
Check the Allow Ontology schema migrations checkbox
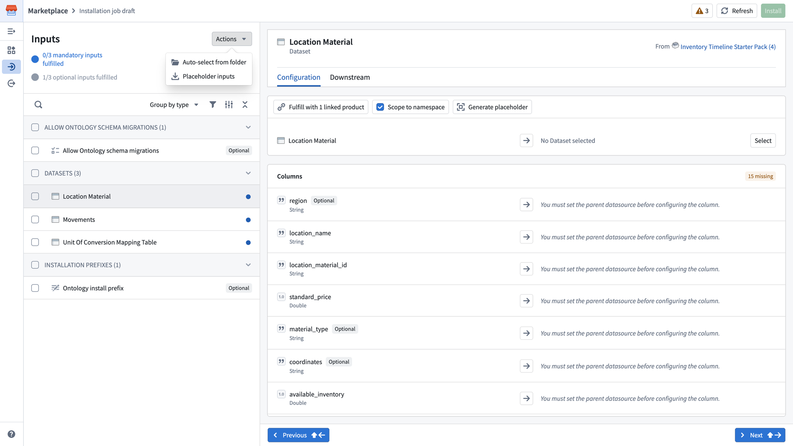tap(35, 151)
